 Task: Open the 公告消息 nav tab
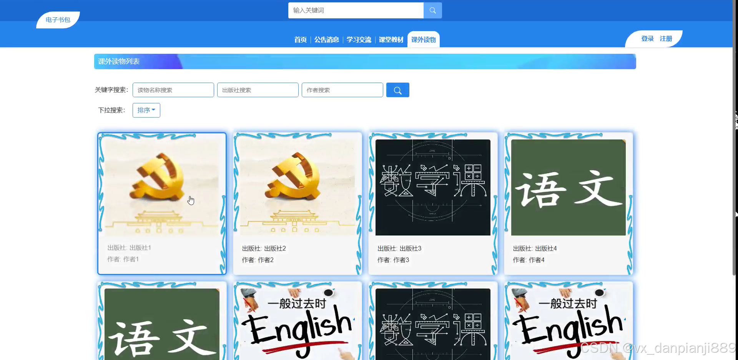click(326, 40)
